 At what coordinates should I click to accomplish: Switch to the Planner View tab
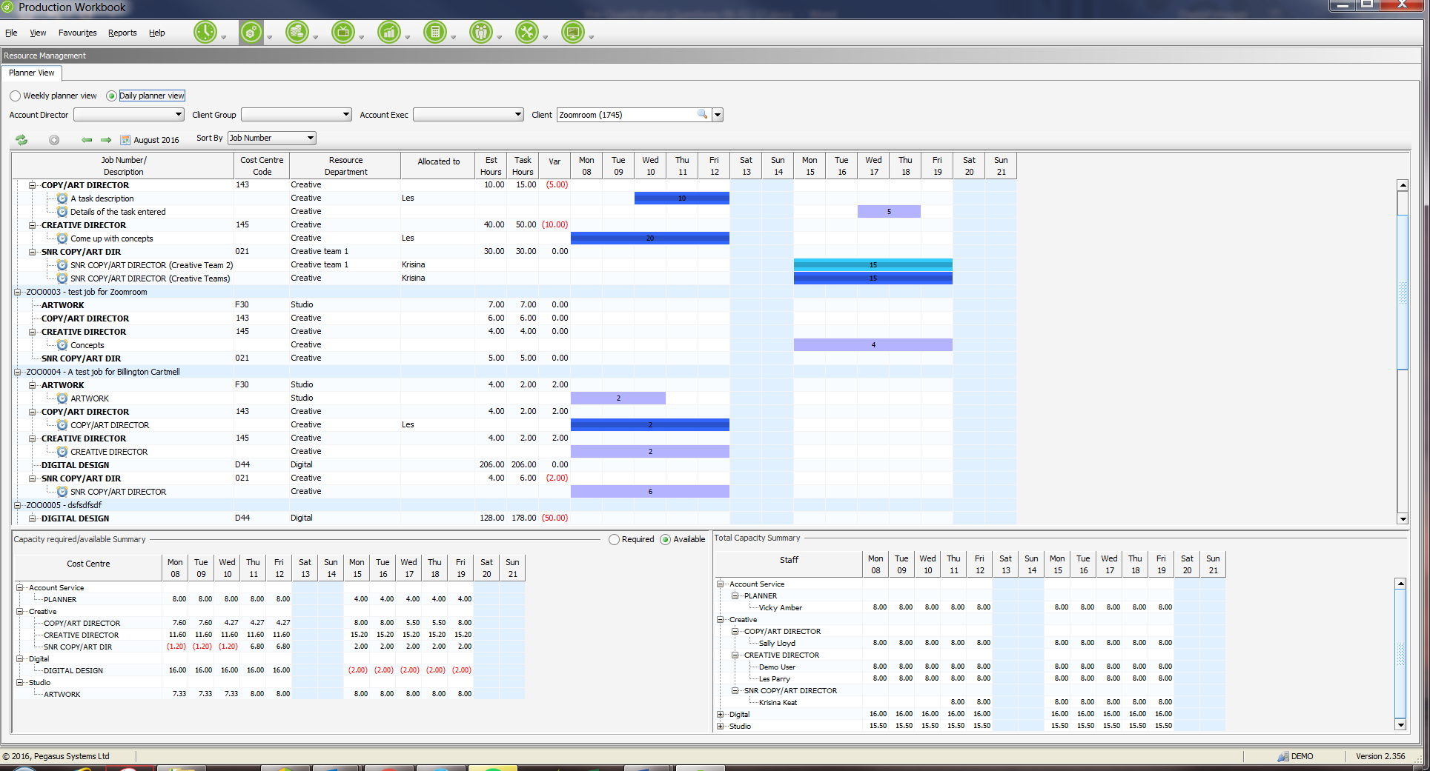[31, 73]
